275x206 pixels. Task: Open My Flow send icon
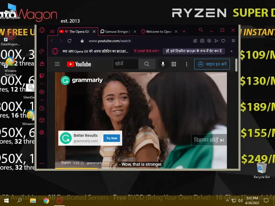(x=216, y=41)
